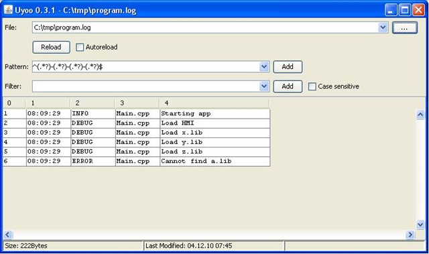
Task: Add the filter using its Add button
Action: 288,86
